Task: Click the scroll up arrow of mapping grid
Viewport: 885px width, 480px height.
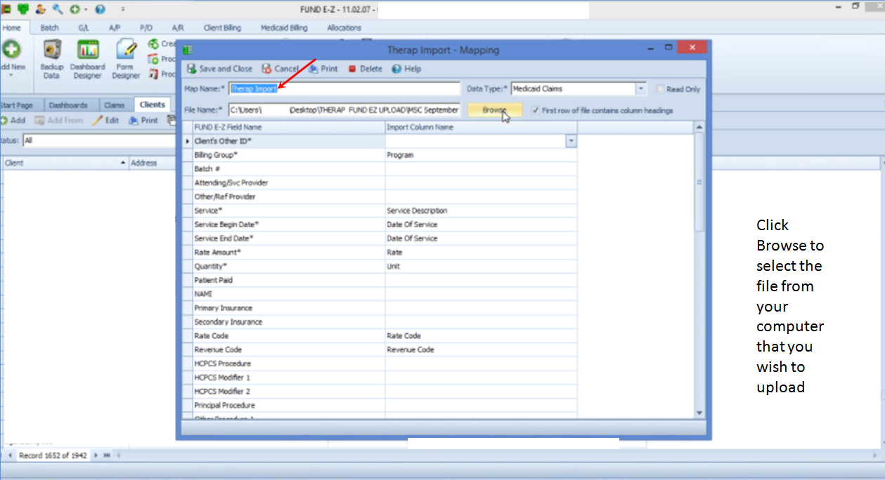Action: (699, 127)
